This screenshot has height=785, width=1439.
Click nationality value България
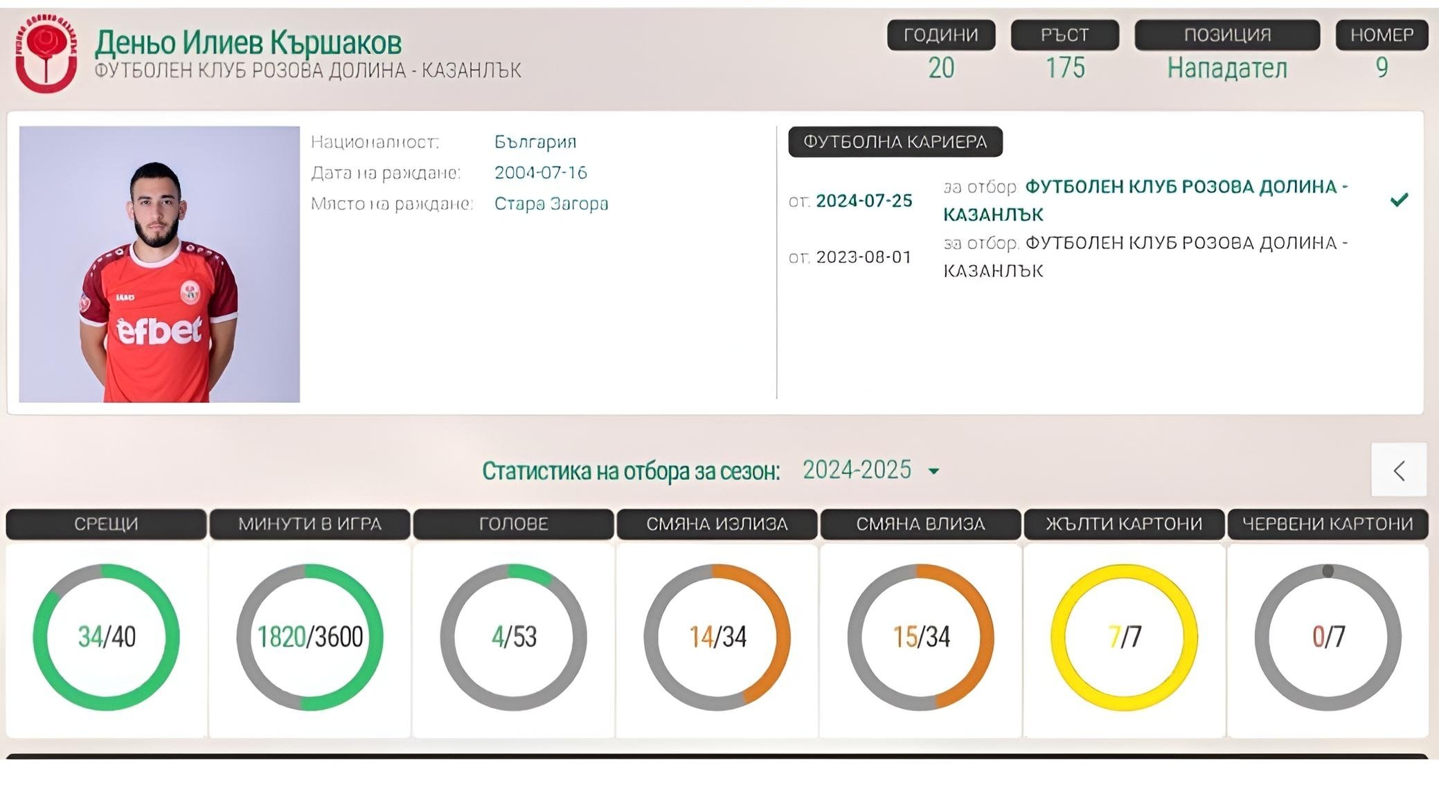tap(535, 142)
